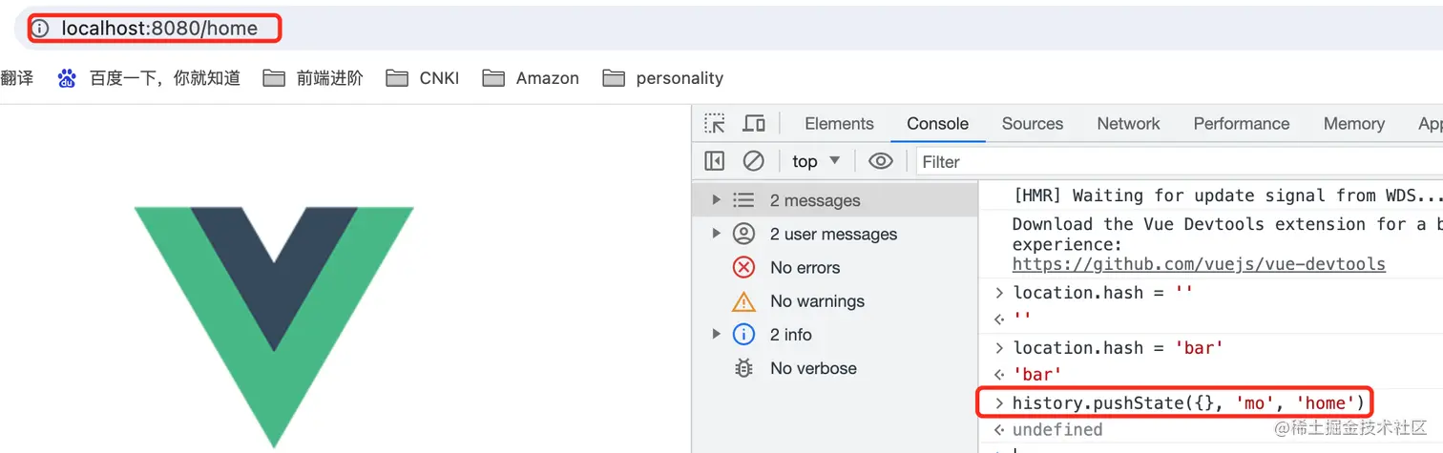1443x453 pixels.
Task: Open the vue-devtools GitHub link
Action: point(1199,264)
